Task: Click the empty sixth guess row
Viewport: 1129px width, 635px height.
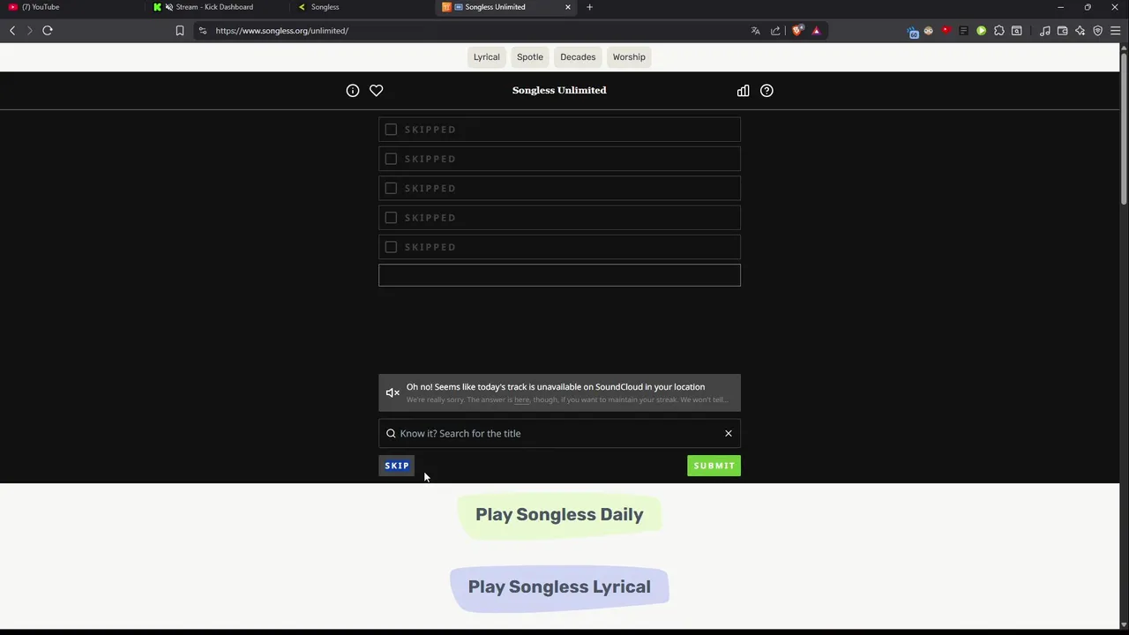Action: (x=559, y=275)
